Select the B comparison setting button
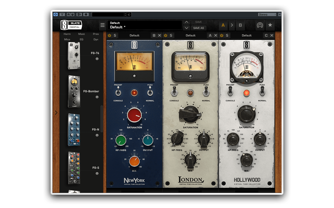This screenshot has height=208, width=334. pos(240,25)
